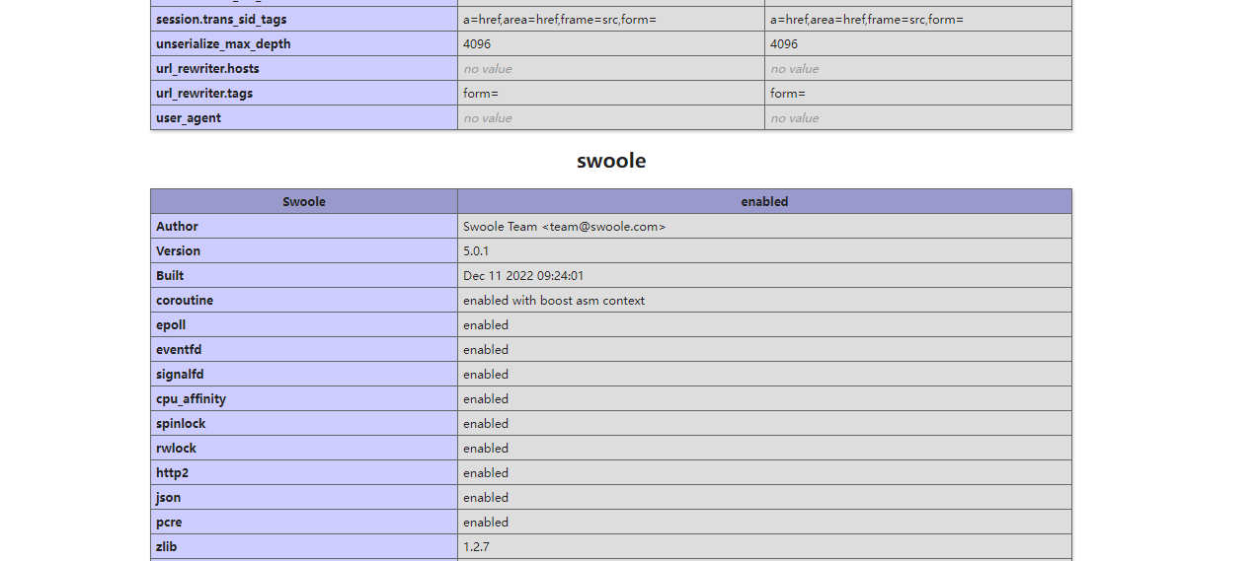Click master 'no value' in url_rewriter.hosts row
Viewport: 1258px width, 561px height.
[x=795, y=68]
